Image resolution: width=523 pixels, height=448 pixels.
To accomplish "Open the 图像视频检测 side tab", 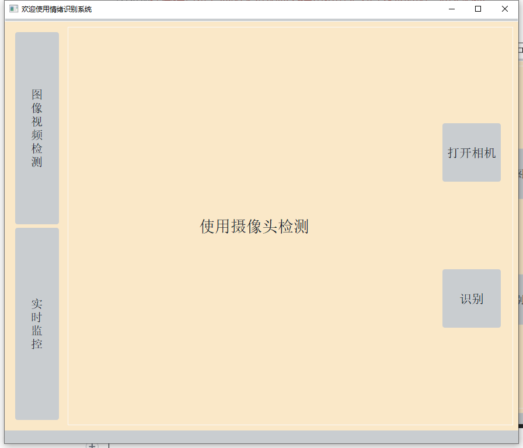I will click(37, 128).
